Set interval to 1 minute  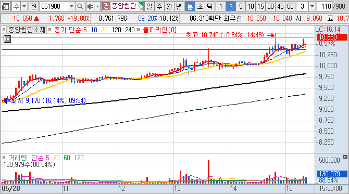221,6
